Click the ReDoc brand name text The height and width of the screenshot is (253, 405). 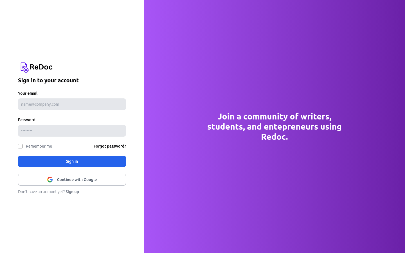[41, 67]
